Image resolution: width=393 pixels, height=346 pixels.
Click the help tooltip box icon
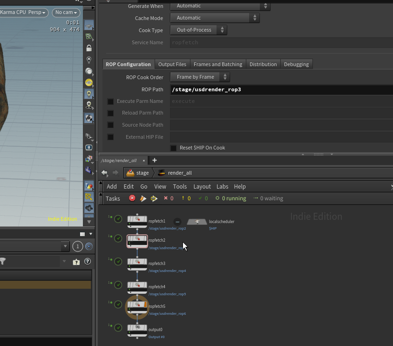click(x=76, y=262)
